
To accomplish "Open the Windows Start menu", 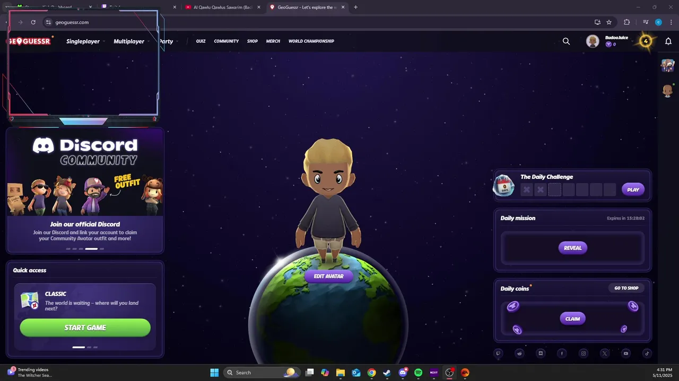I will click(x=214, y=373).
